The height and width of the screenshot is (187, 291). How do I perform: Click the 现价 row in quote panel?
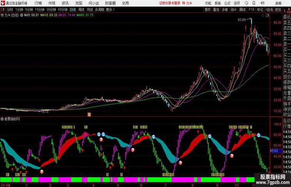pos(287,77)
